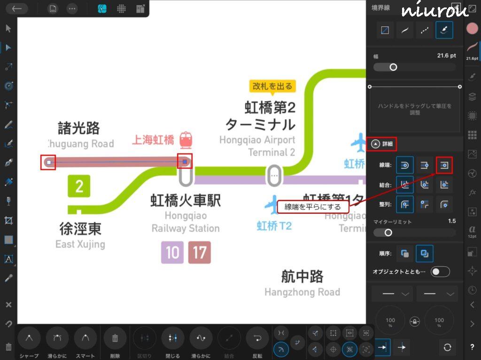Toggle the arrowhead scale lock icon
The width and height of the screenshot is (481, 360).
tap(415, 321)
